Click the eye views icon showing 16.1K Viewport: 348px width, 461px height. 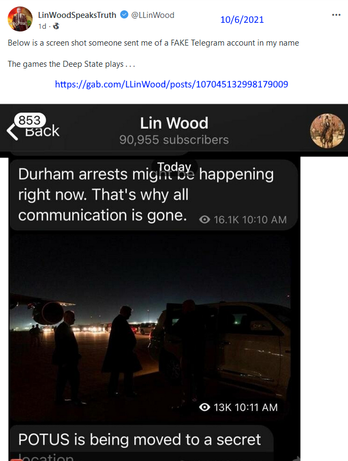pyautogui.click(x=204, y=219)
